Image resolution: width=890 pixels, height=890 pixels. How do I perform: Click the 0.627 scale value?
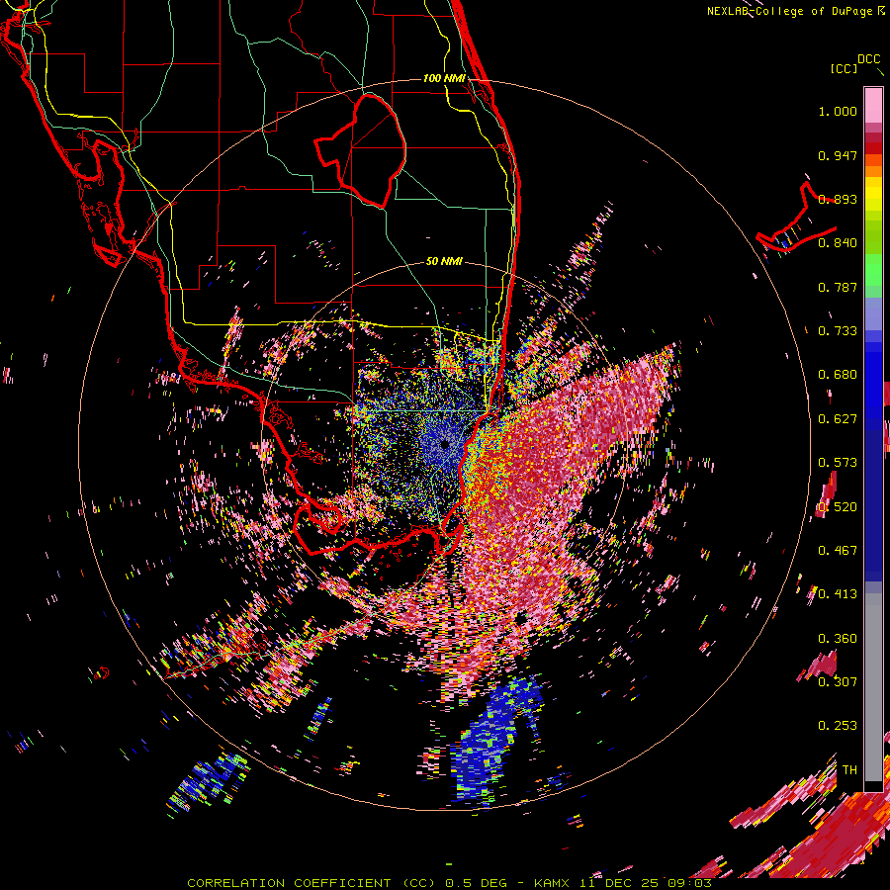point(838,419)
